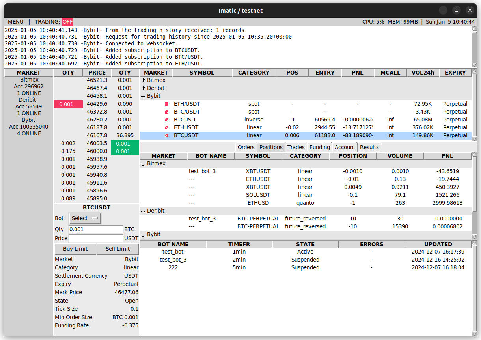Image resolution: width=481 pixels, height=340 pixels.
Task: Switch to the Orders tab
Action: click(246, 147)
